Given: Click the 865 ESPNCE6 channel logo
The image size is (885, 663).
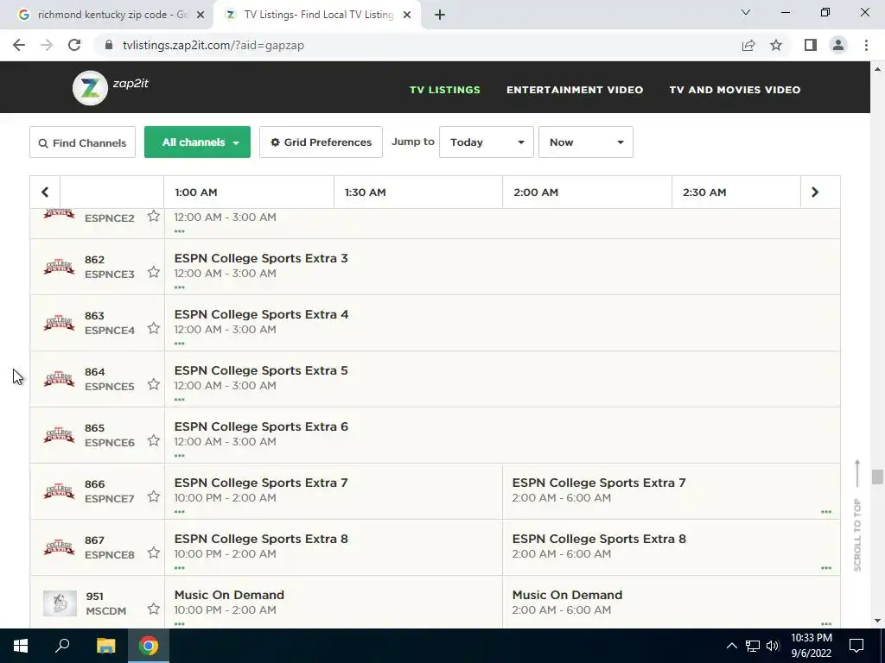Looking at the screenshot, I should [x=60, y=435].
